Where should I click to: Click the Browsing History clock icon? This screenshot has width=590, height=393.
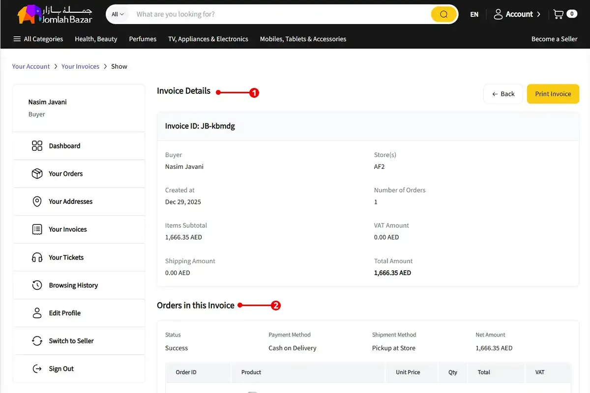coord(37,285)
